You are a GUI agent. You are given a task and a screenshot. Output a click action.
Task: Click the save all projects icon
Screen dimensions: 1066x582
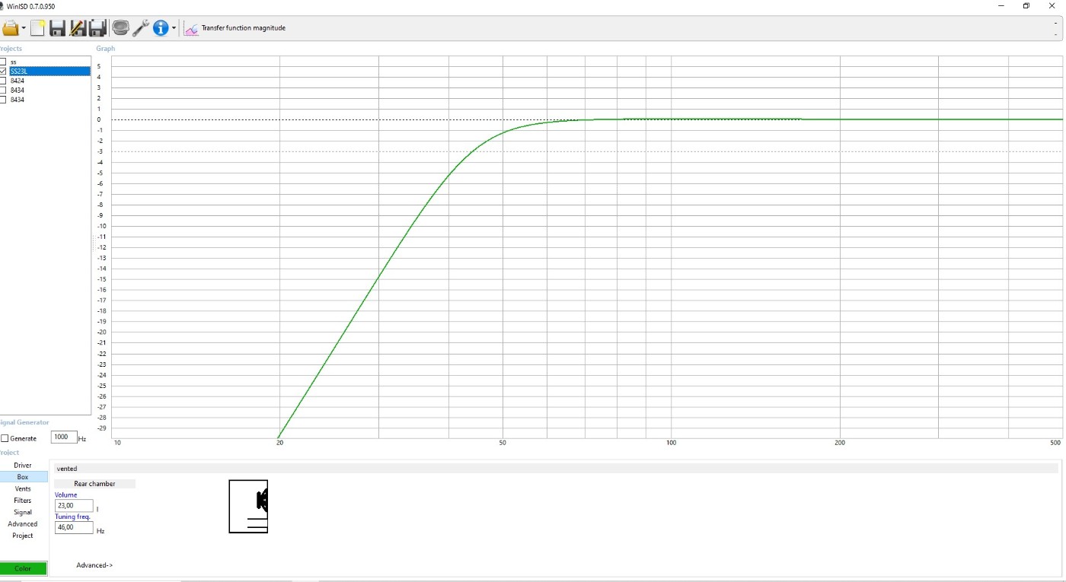(97, 28)
